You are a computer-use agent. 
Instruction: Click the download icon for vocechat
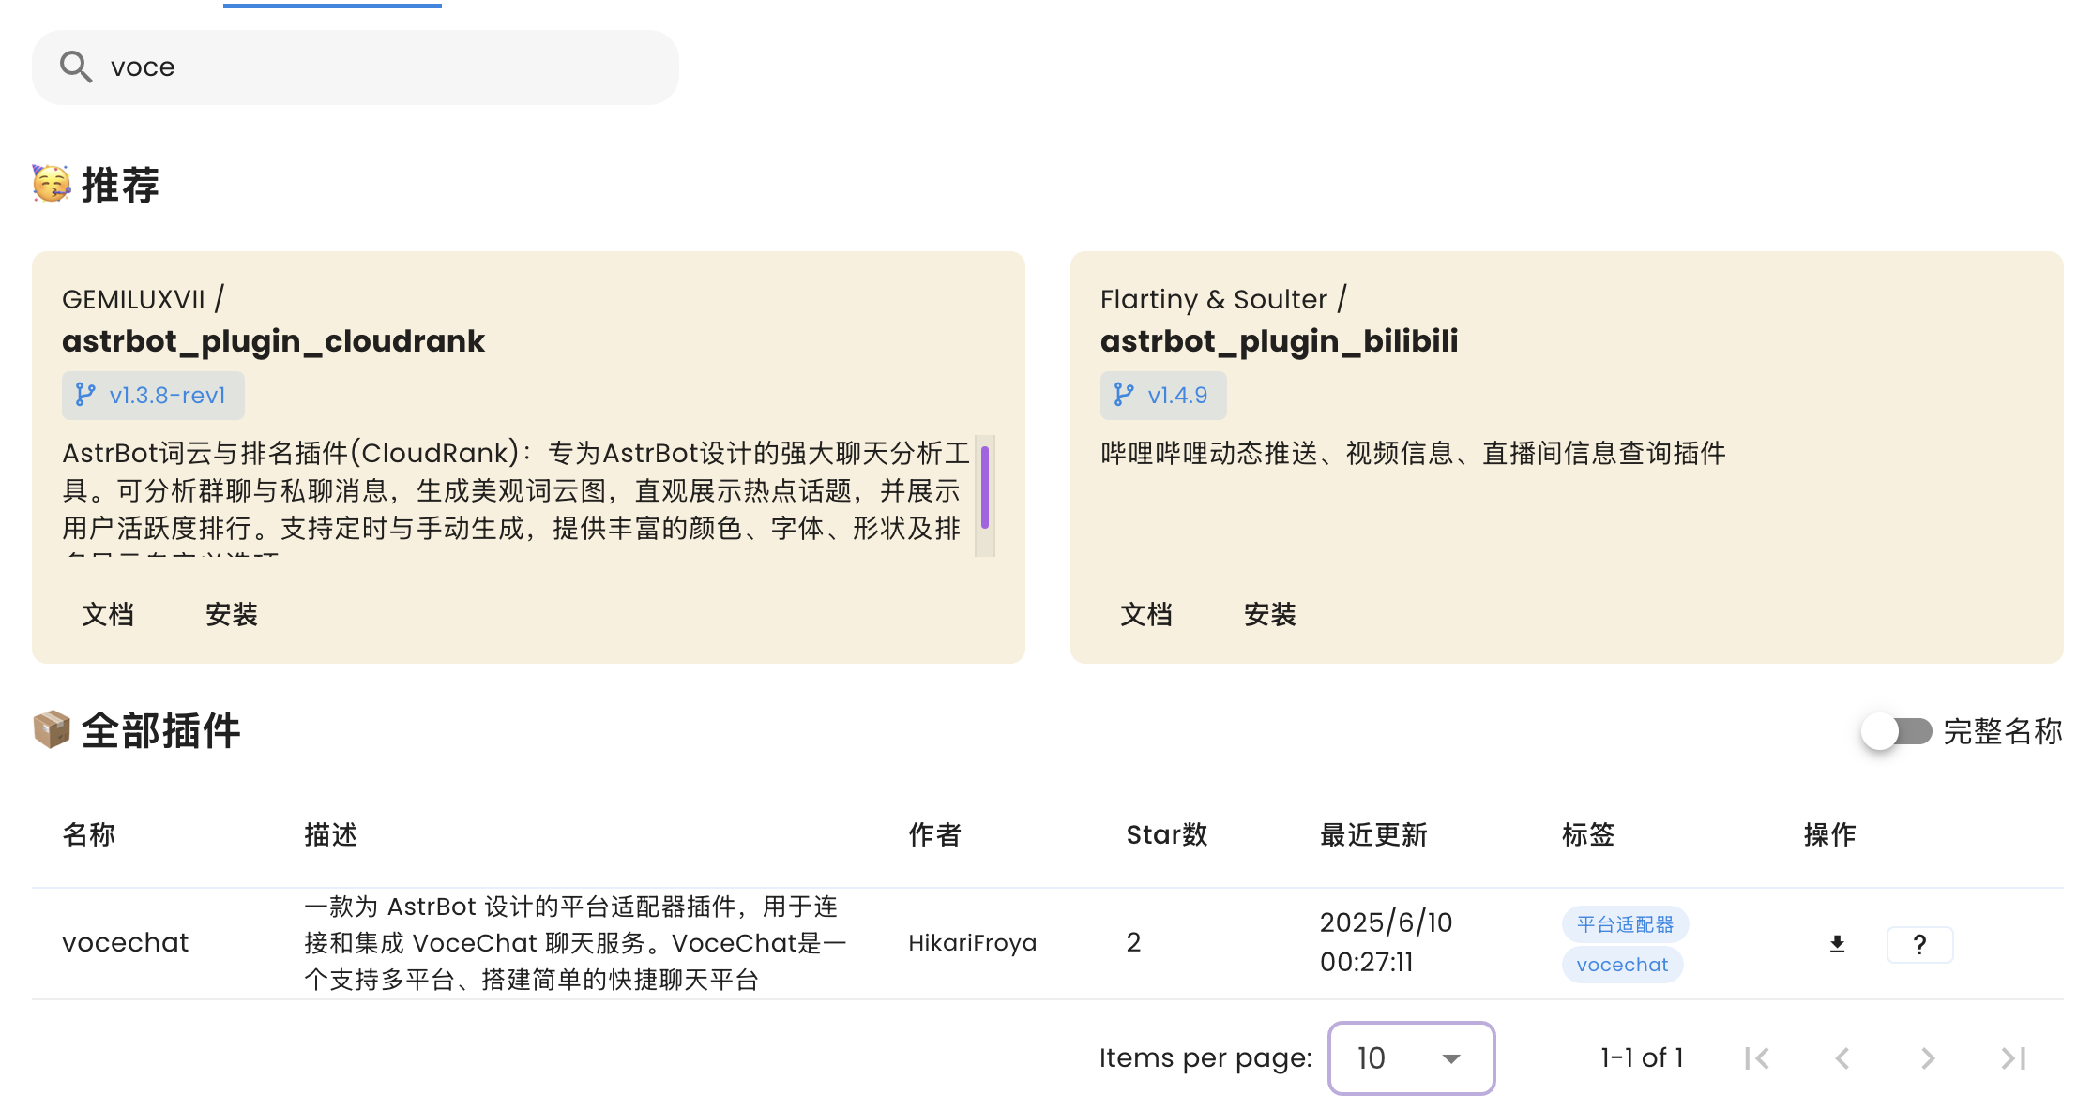pos(1837,944)
